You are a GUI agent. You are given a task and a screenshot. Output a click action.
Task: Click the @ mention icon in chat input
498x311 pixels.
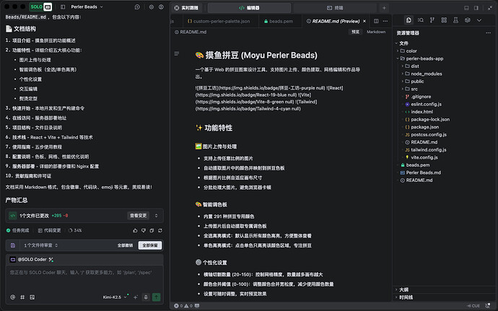click(12, 297)
